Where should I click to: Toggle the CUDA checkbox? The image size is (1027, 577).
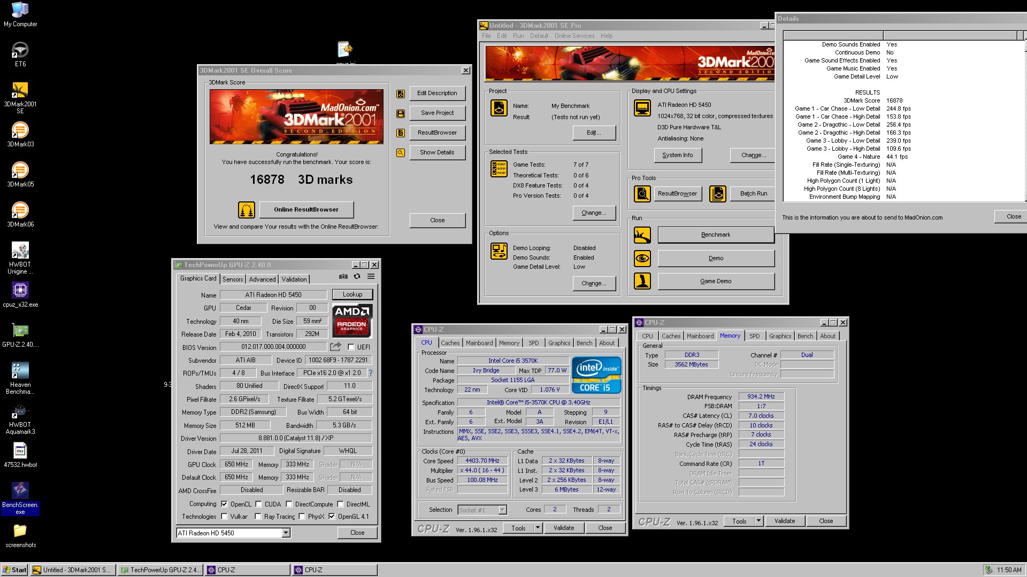pyautogui.click(x=258, y=504)
